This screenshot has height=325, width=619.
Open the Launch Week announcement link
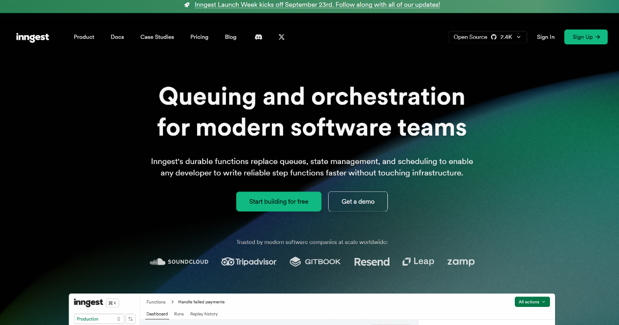[317, 5]
